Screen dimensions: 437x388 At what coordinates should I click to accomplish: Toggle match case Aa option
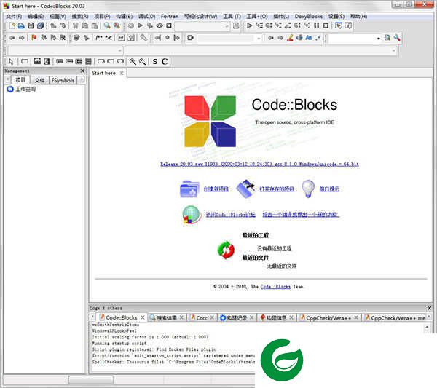click(x=309, y=38)
